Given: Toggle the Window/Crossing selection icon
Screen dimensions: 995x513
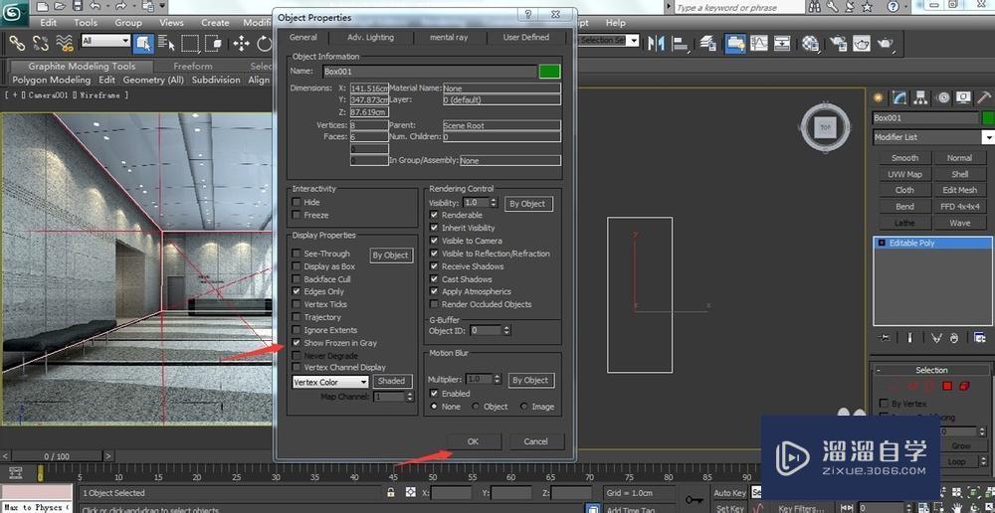Looking at the screenshot, I should [214, 43].
